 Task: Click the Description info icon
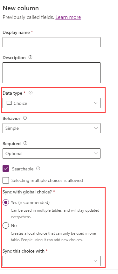[x=31, y=57]
